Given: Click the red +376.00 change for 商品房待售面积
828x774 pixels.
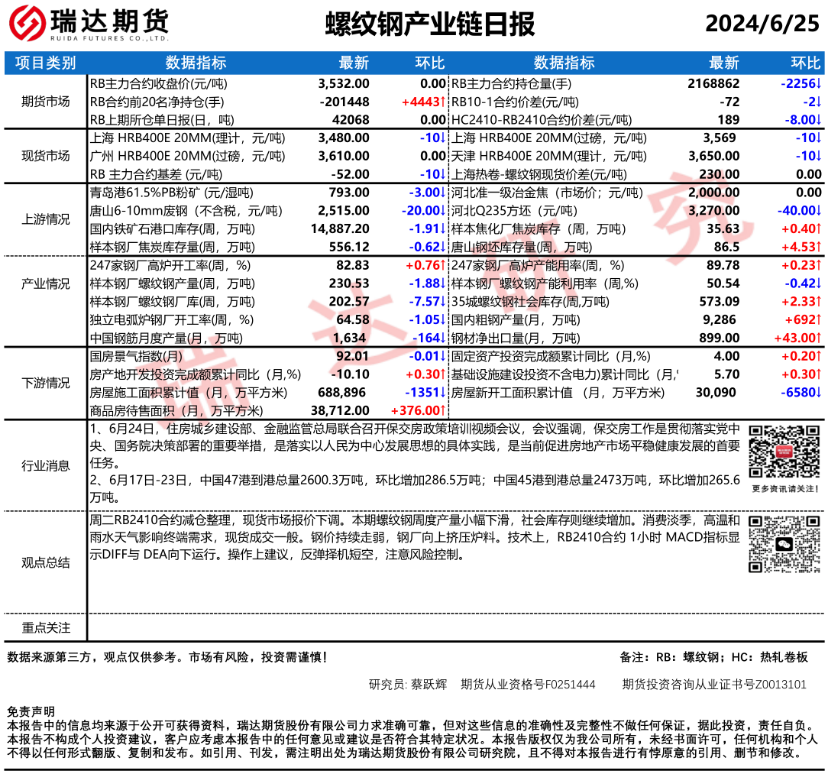Looking at the screenshot, I should pyautogui.click(x=417, y=411).
